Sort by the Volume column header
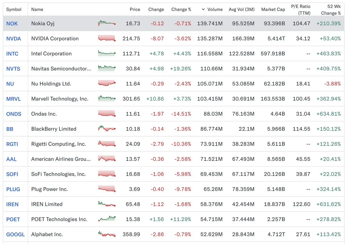Viewport: 347px width, 244px height. [x=212, y=9]
